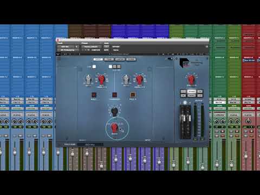This screenshot has height=195, width=260.
Task: Toggle the LINK button
Action: coord(94,67)
